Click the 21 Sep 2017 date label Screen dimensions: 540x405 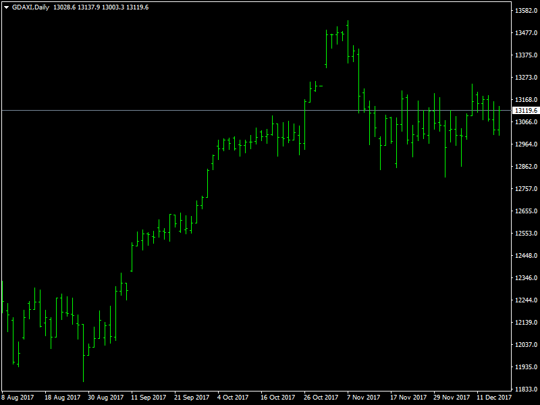(x=192, y=398)
